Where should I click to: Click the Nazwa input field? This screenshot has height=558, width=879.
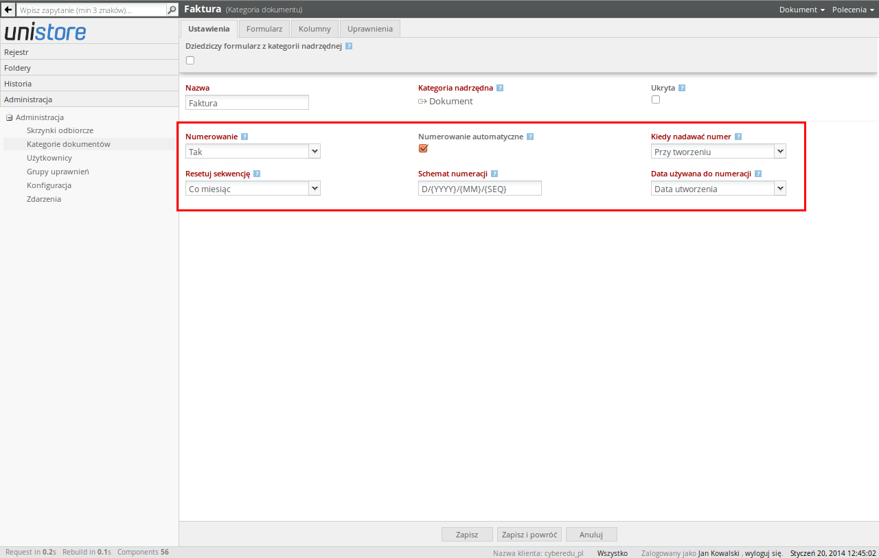247,103
